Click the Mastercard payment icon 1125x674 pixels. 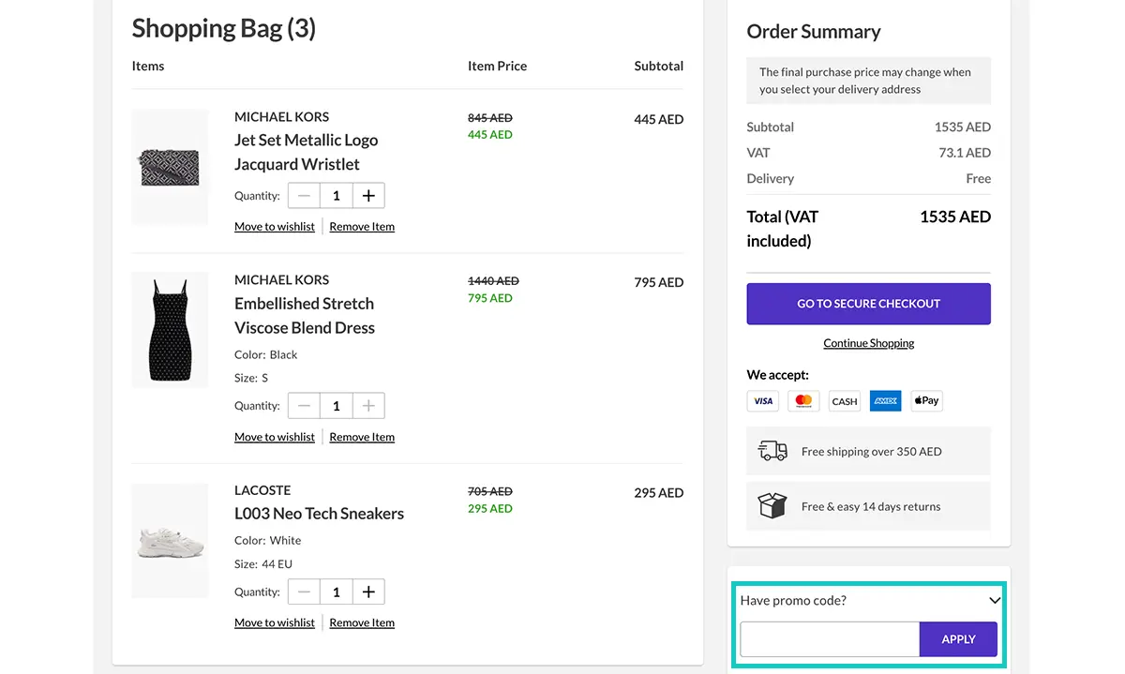tap(803, 401)
